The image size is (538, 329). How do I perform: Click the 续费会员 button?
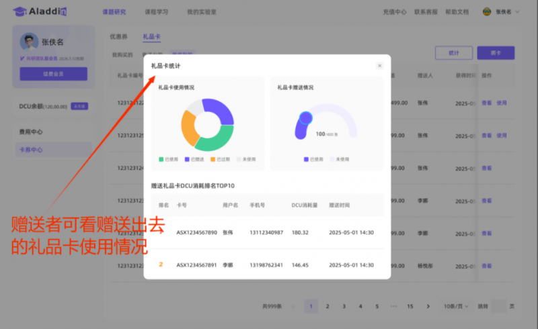click(x=53, y=74)
